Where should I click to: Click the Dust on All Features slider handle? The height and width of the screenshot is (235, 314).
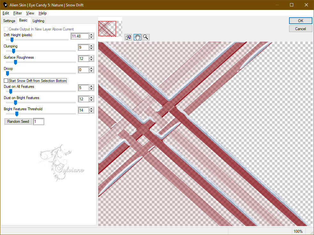tap(11, 91)
